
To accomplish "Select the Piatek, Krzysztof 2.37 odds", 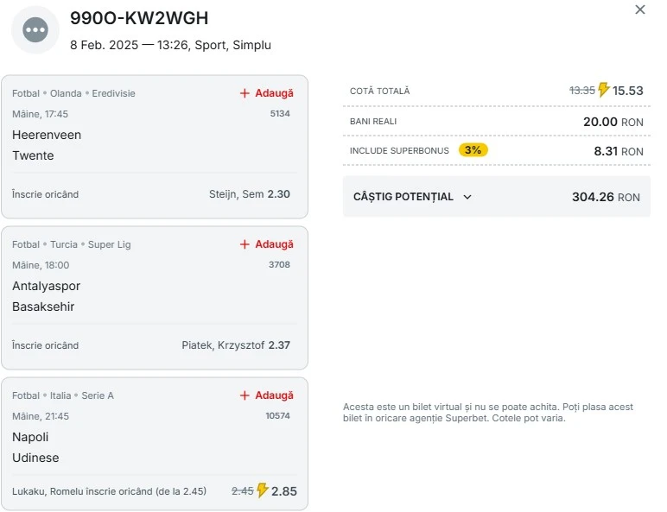I will pyautogui.click(x=236, y=344).
